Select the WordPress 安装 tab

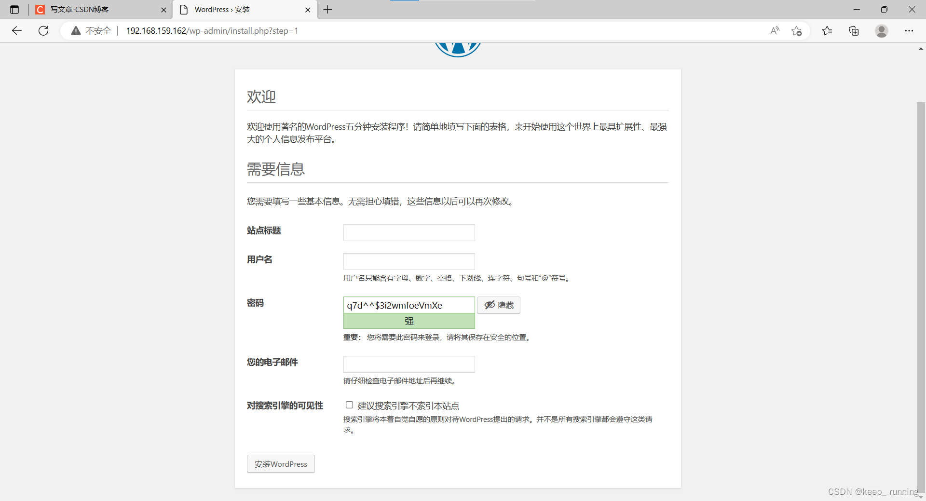click(x=222, y=9)
